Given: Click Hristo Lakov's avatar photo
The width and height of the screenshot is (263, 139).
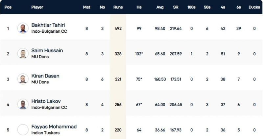Looking at the screenshot, I should tap(23, 104).
